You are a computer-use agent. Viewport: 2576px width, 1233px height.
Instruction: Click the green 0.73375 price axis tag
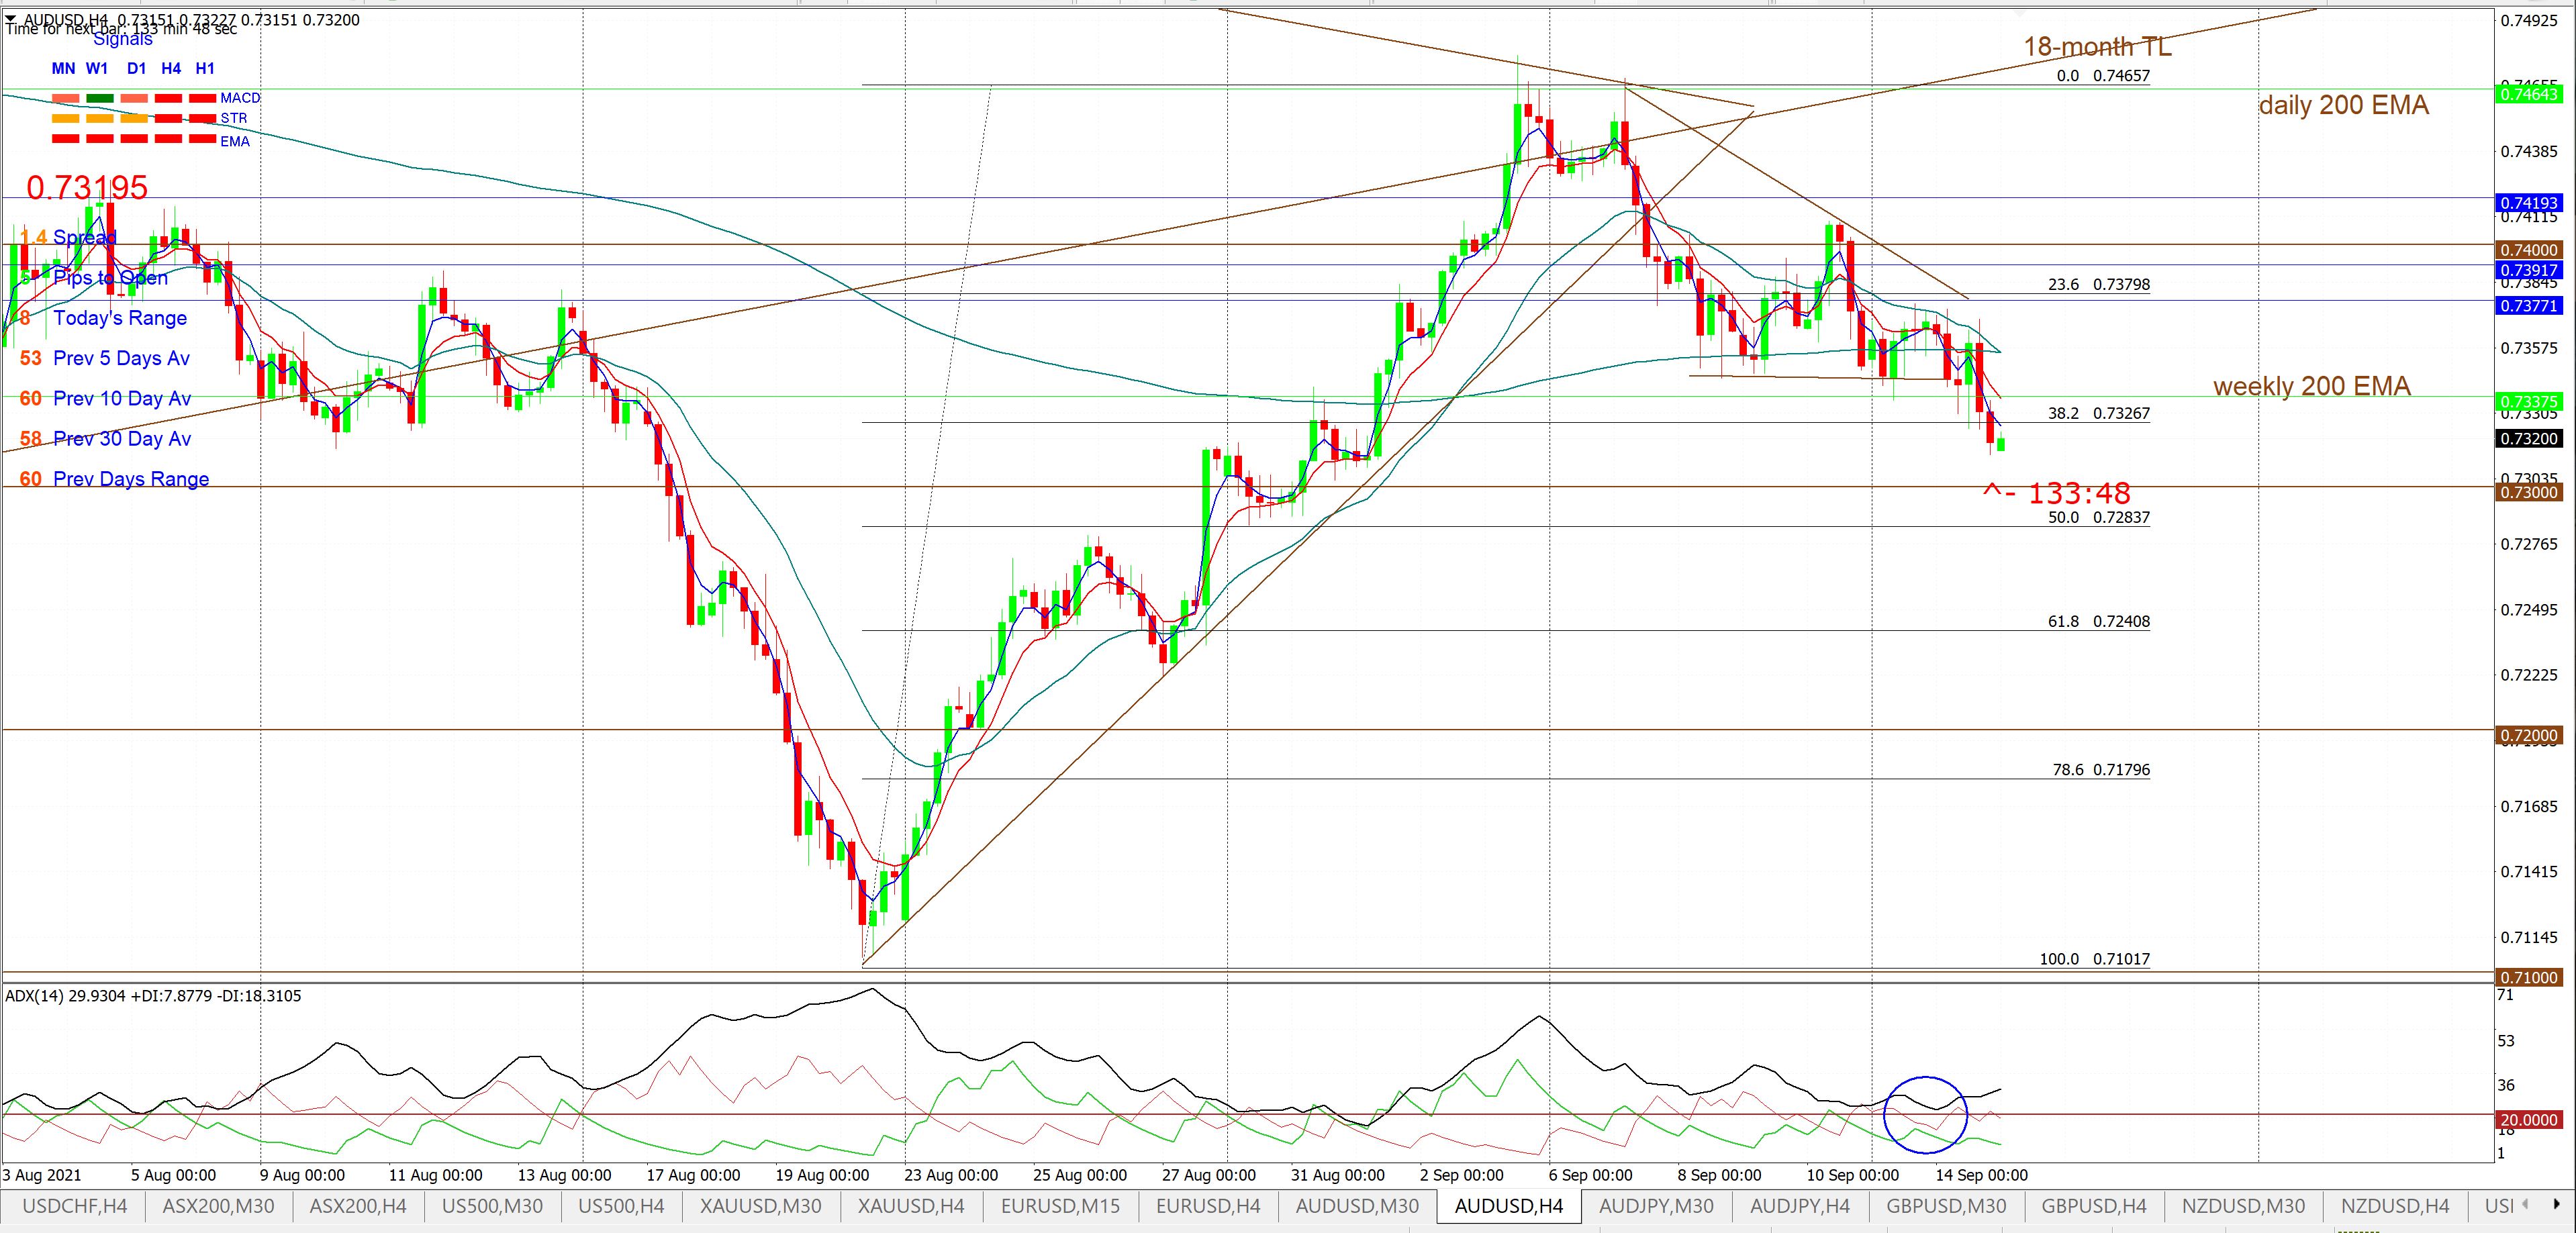(2529, 401)
